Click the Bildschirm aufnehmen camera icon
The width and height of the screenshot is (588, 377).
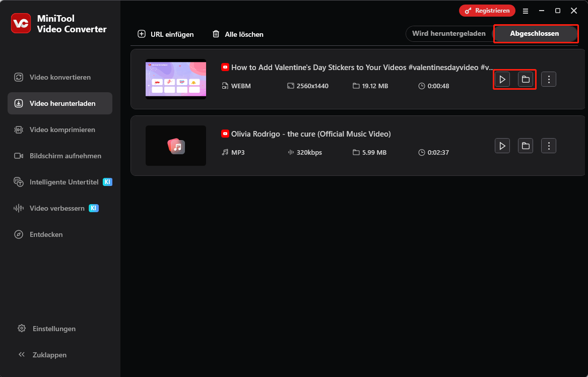(x=19, y=156)
